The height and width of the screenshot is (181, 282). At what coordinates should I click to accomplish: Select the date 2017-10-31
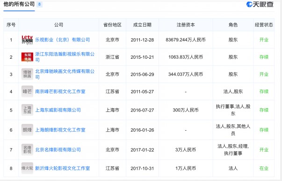pyautogui.click(x=142, y=168)
